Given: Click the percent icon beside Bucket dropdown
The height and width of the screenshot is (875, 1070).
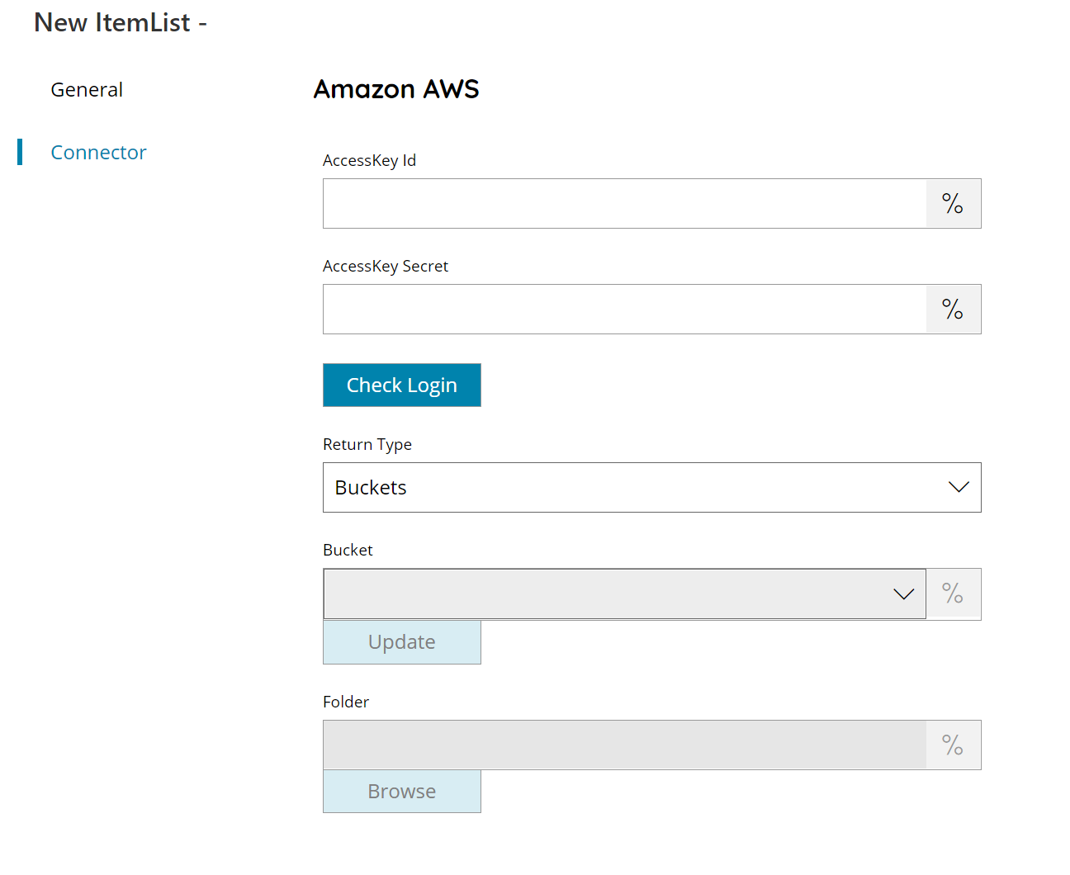Looking at the screenshot, I should (953, 594).
